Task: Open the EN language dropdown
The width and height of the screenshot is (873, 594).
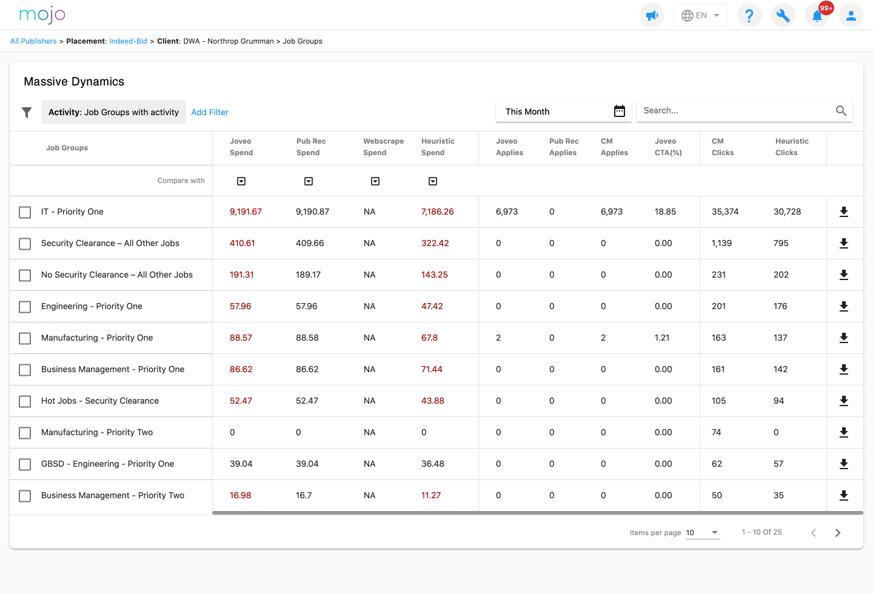Action: 700,15
